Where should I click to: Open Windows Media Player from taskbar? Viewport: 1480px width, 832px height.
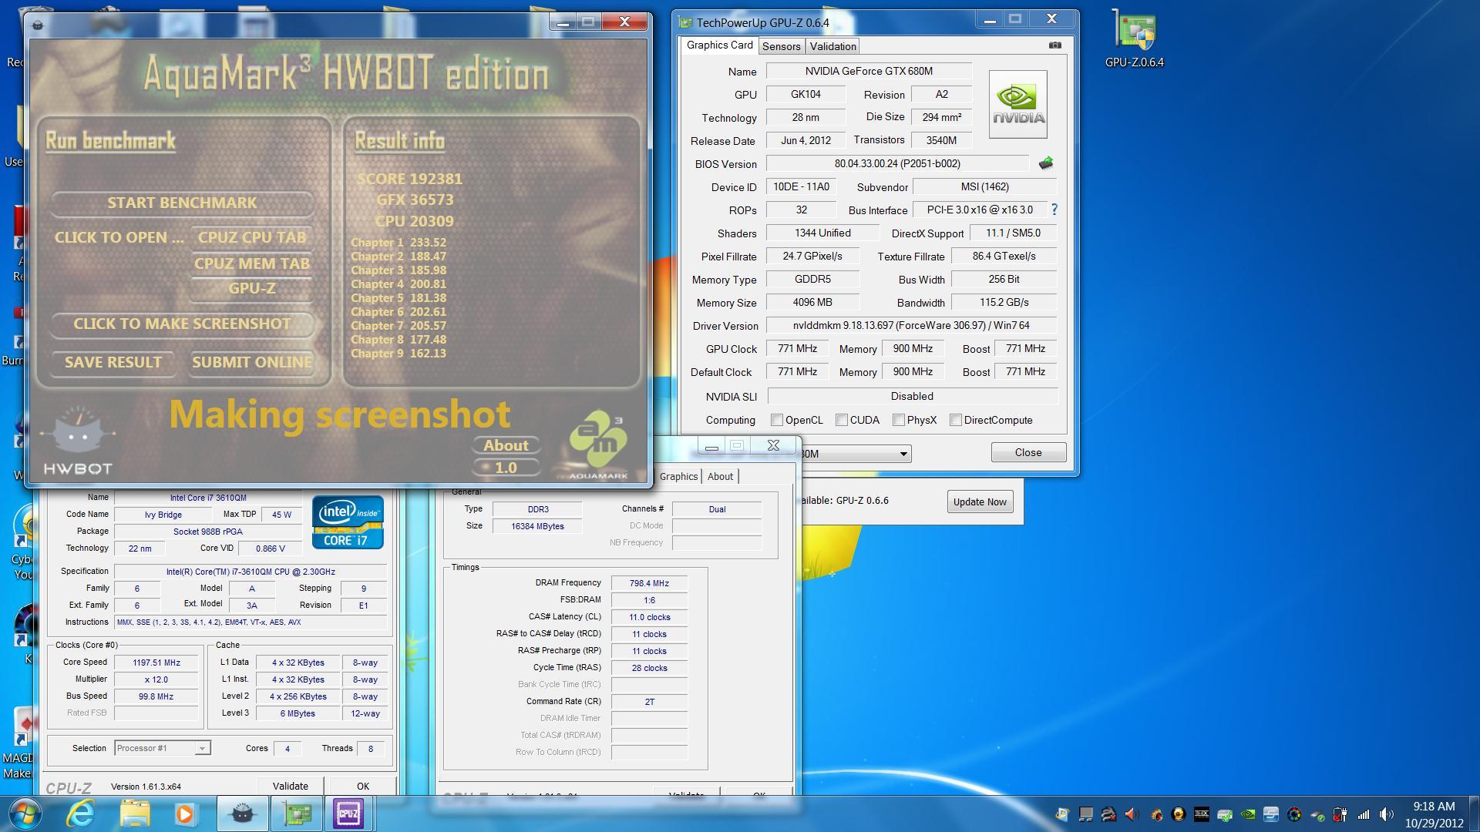[x=185, y=814]
